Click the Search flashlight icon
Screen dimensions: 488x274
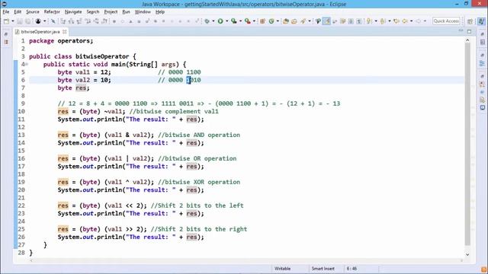[303, 21]
